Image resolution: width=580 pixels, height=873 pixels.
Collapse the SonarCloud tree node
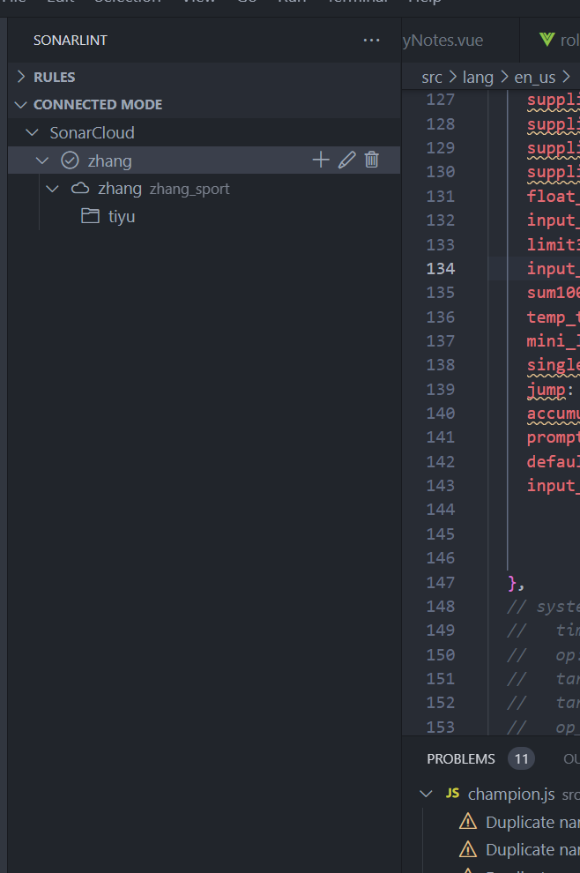(x=33, y=133)
